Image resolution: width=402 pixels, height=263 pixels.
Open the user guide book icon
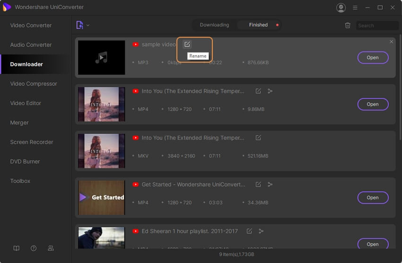[x=17, y=248]
